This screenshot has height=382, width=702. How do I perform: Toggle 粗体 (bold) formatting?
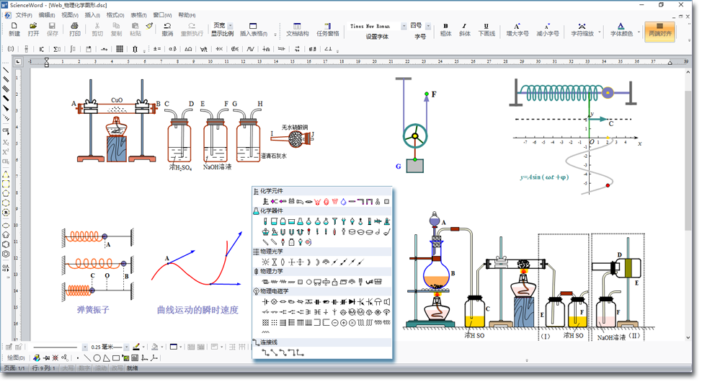[445, 29]
